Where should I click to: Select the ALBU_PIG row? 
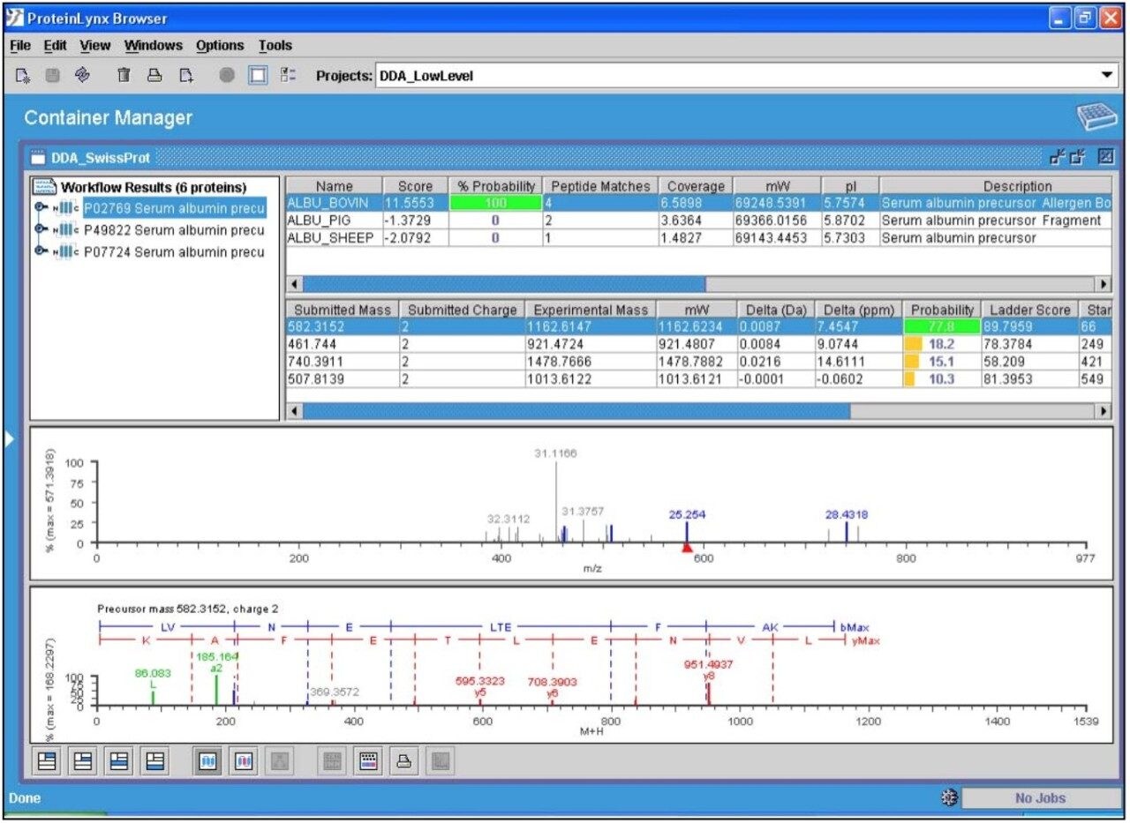(x=698, y=221)
